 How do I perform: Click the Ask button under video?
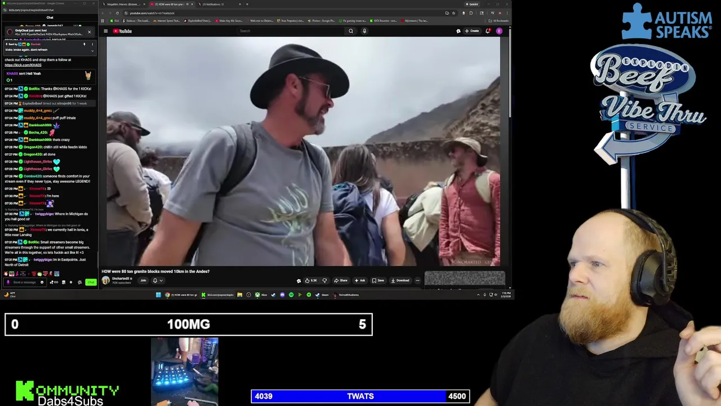[x=360, y=280]
